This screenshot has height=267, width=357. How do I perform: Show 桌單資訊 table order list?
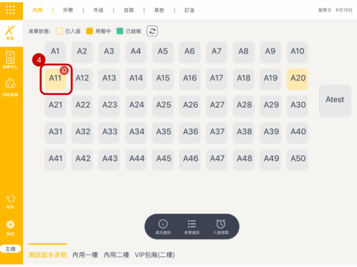(x=192, y=227)
